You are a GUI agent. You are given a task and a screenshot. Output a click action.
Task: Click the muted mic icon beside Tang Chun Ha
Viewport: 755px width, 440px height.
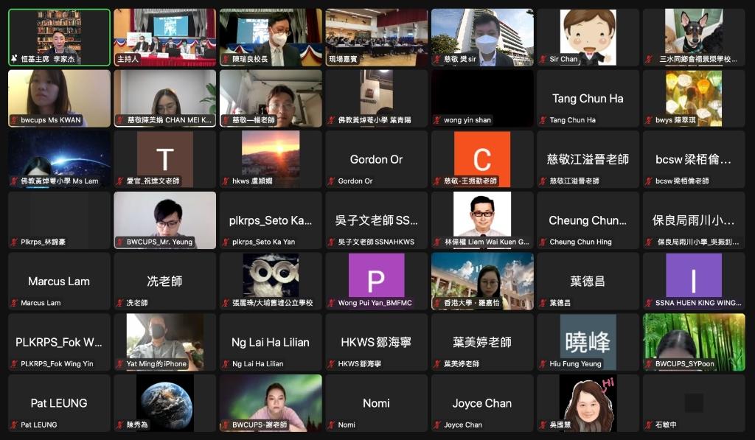[x=543, y=120]
